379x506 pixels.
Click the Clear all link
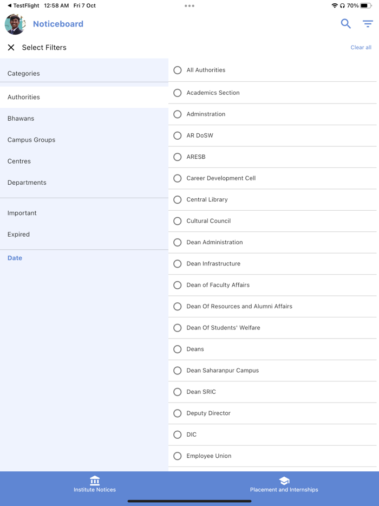[361, 48]
